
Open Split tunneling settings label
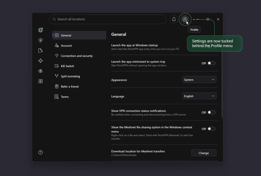tap(70, 76)
